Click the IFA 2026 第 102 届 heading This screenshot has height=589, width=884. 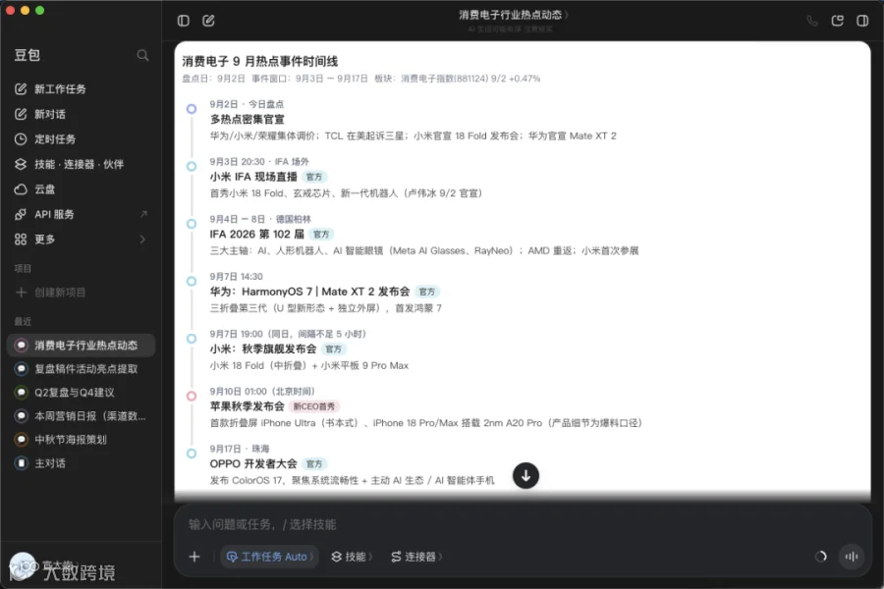pos(256,234)
